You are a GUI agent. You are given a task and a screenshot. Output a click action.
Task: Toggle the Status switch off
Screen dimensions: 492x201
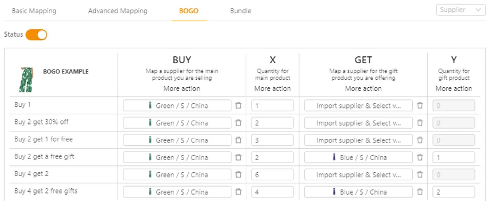click(36, 35)
